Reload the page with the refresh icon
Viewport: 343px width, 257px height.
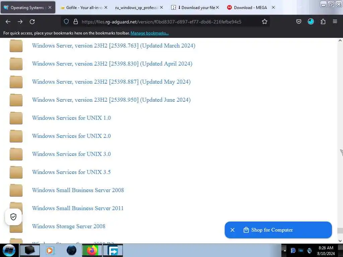click(32, 22)
